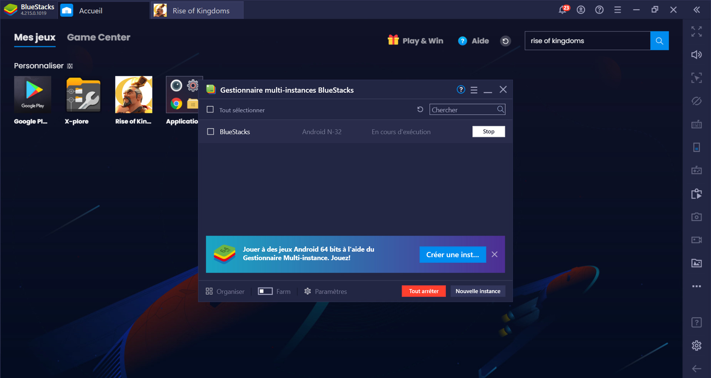Click the device rotate phone icon

pos(697,147)
